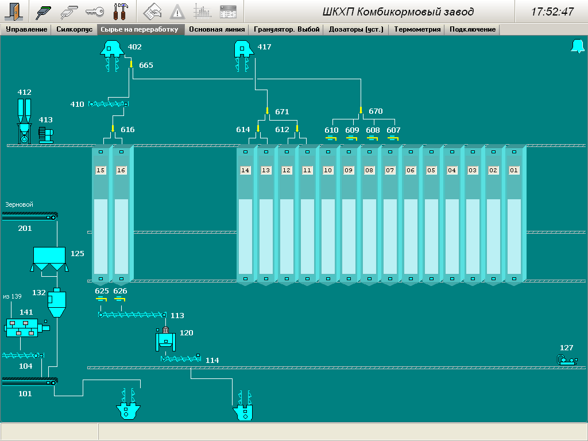Toggle slide gate 610
The image size is (588, 441).
tap(331, 138)
